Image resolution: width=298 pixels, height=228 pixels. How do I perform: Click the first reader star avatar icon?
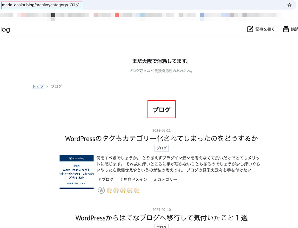coord(109,190)
